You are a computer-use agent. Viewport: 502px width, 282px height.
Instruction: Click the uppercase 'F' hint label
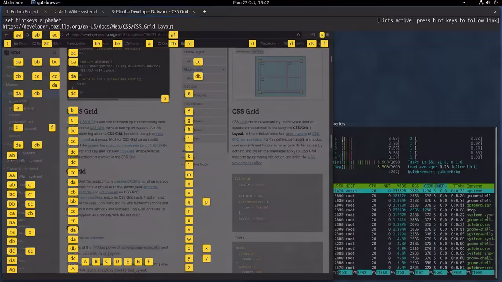coord(149,261)
